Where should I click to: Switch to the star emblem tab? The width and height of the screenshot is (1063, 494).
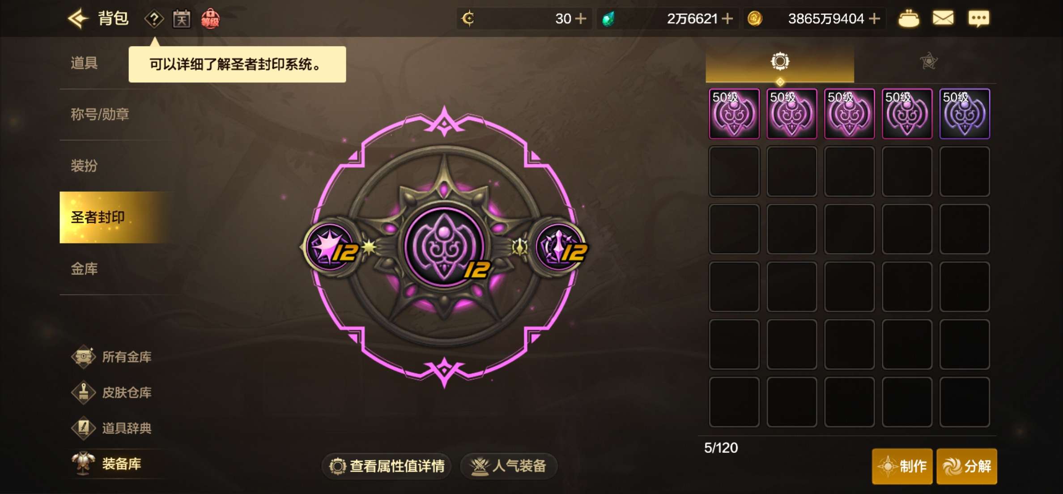click(928, 61)
